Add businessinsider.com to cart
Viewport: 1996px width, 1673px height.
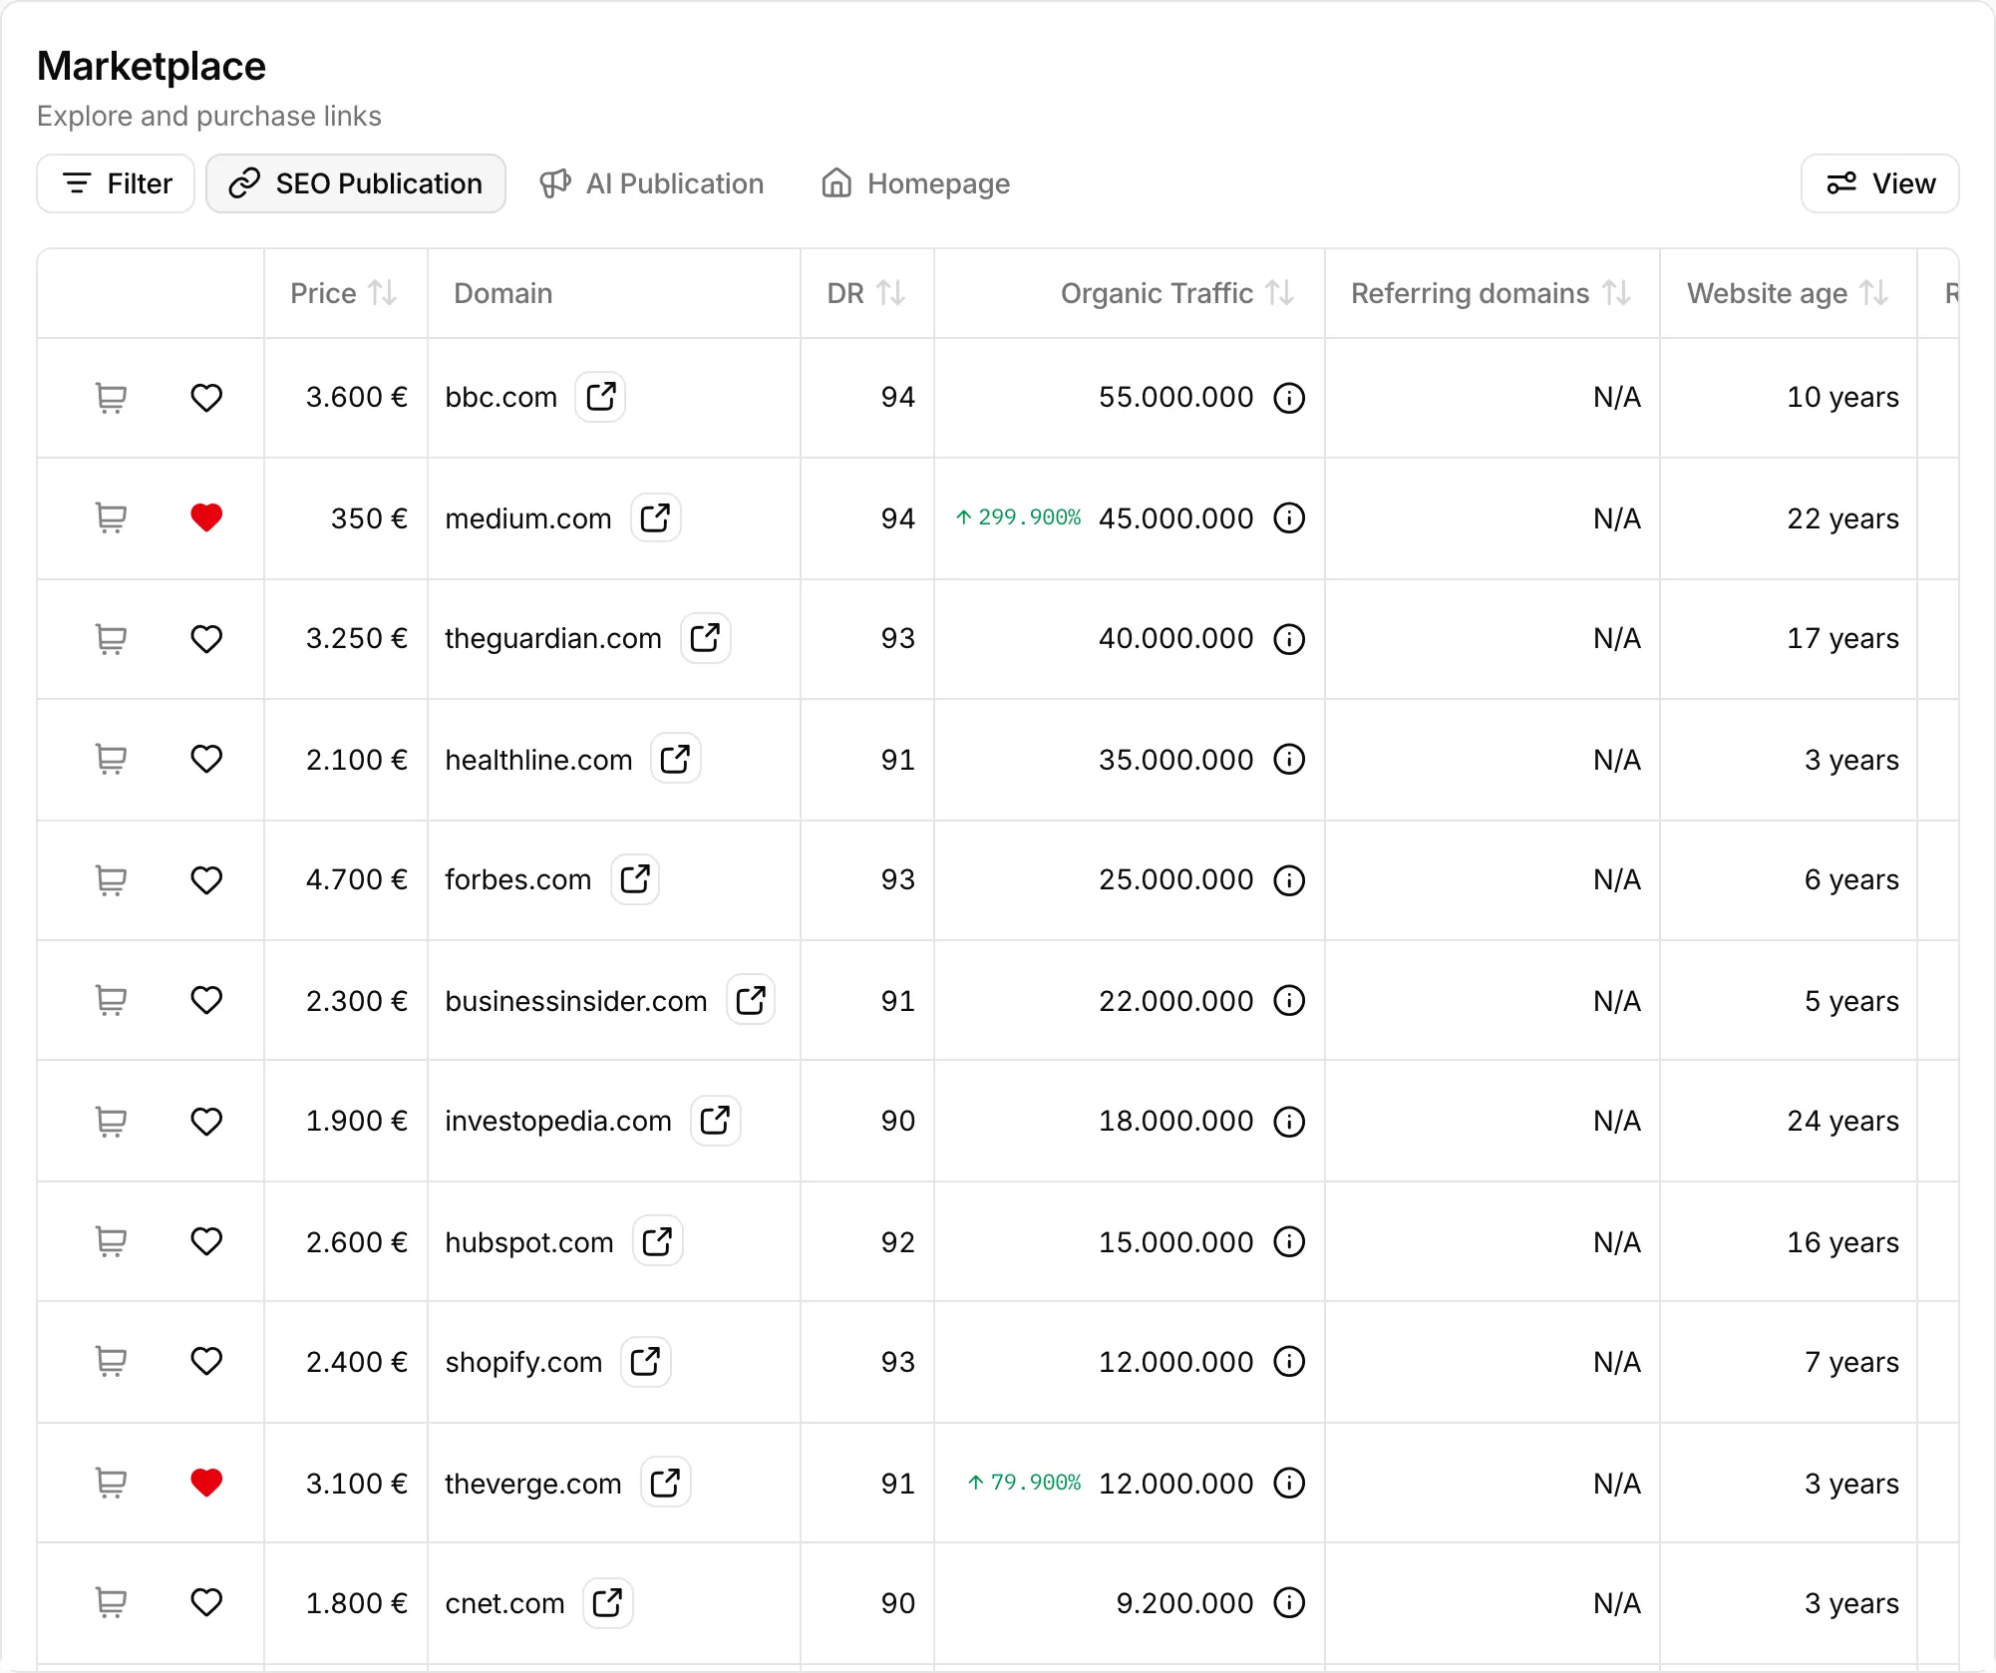point(111,1000)
